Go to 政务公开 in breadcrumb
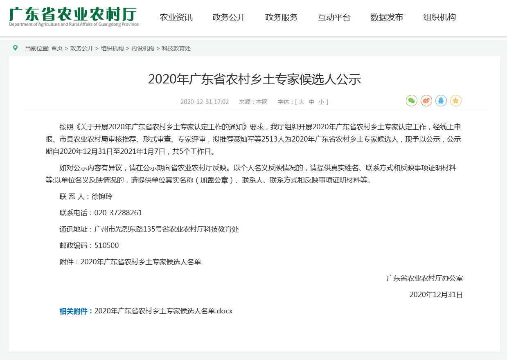 [x=82, y=48]
